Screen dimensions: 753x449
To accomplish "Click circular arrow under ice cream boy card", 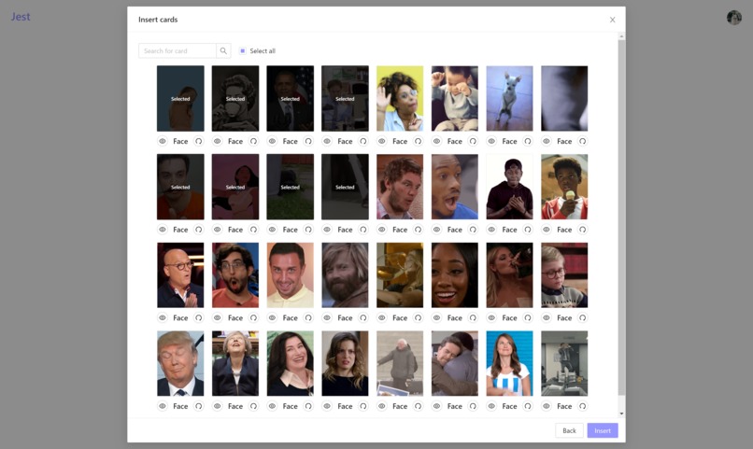I will [x=582, y=230].
